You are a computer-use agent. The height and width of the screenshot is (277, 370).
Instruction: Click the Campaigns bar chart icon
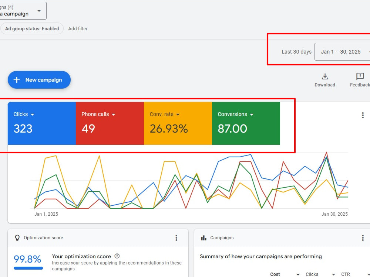pyautogui.click(x=203, y=238)
